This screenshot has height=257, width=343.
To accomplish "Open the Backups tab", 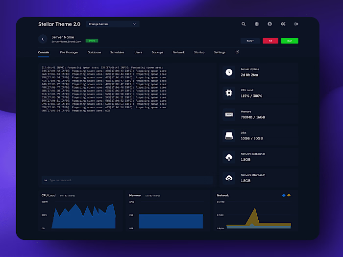I will tap(157, 52).
